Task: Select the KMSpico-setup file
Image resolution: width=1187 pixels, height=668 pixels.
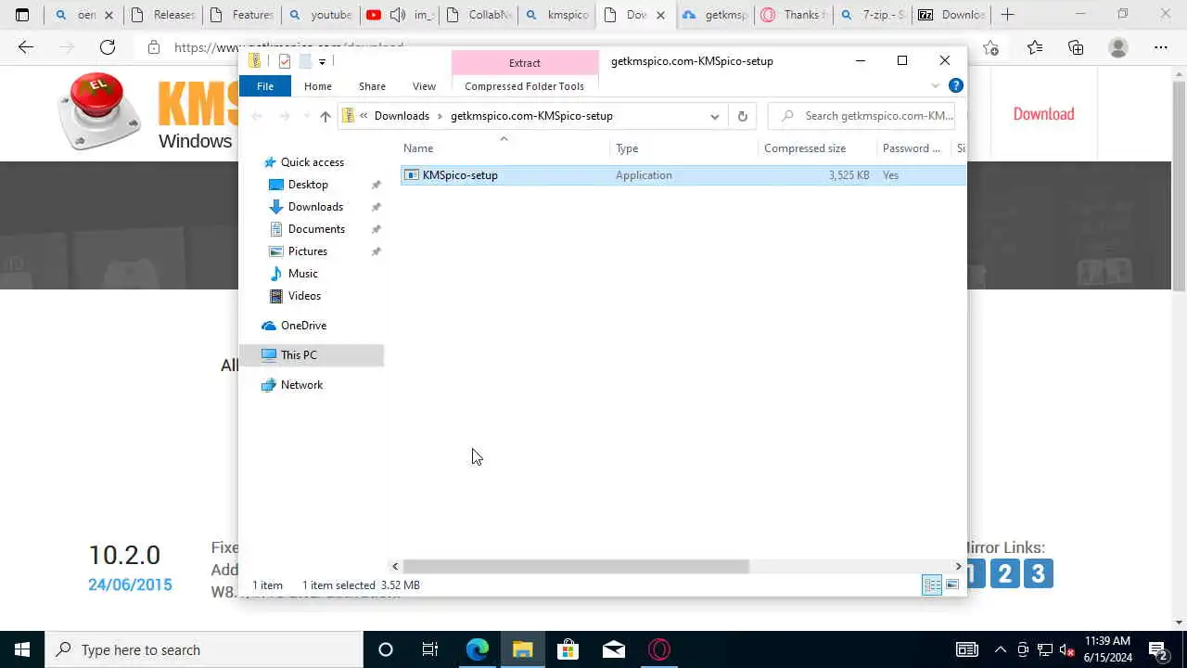Action: pyautogui.click(x=460, y=175)
